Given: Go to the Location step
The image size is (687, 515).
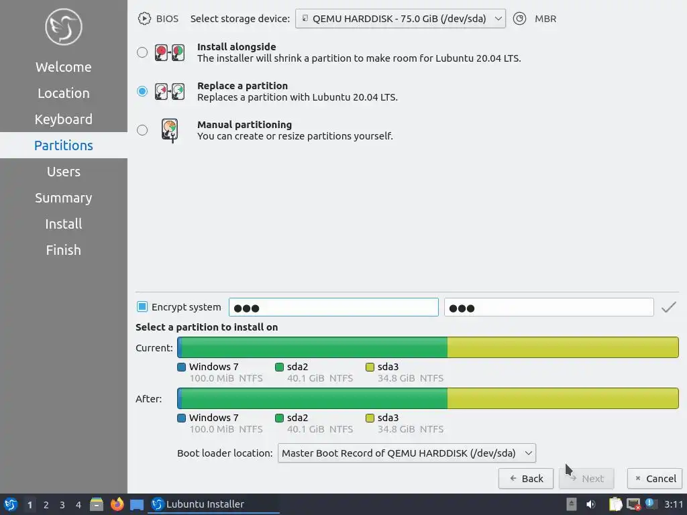Looking at the screenshot, I should point(64,93).
